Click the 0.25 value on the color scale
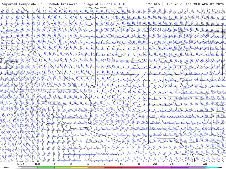This screenshot has width=226, height=169. [21, 164]
